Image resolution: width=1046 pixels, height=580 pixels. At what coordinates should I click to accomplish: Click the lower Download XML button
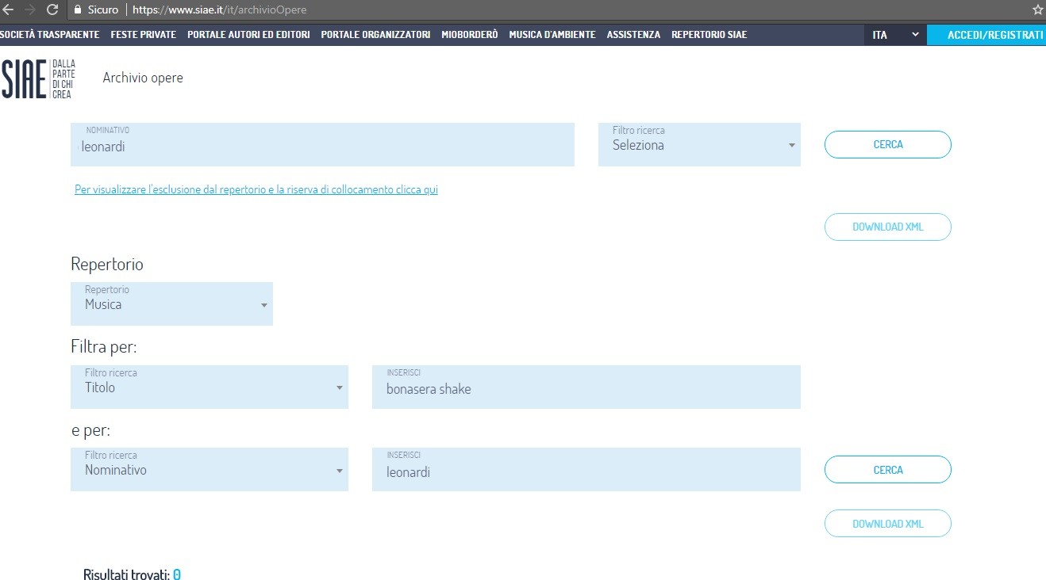click(x=888, y=524)
